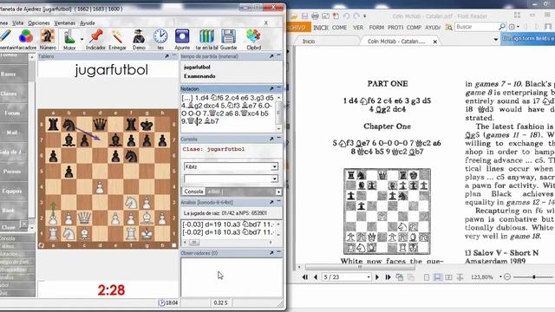Image resolution: width=555 pixels, height=312 pixels.
Task: Select Equipos in the left sidebar
Action: click(11, 191)
